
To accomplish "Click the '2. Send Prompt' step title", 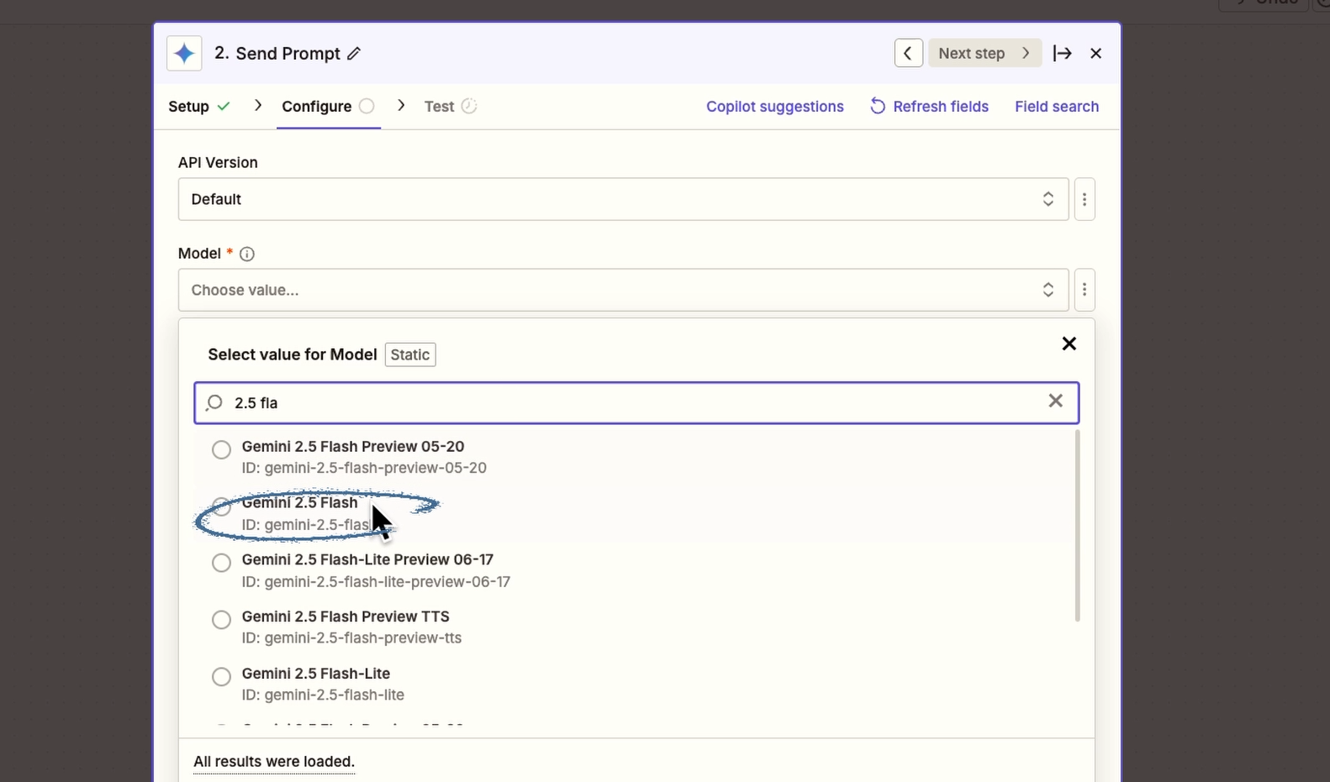I will pos(277,54).
